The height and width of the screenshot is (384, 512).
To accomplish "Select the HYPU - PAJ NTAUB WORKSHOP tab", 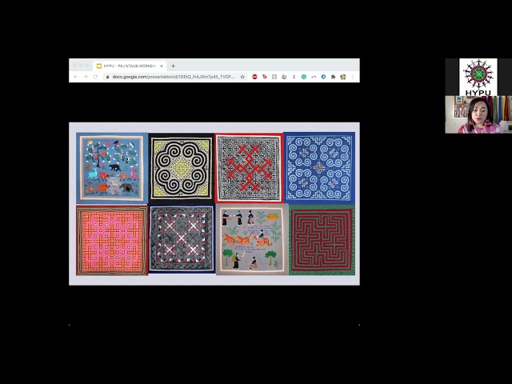I will [x=130, y=66].
